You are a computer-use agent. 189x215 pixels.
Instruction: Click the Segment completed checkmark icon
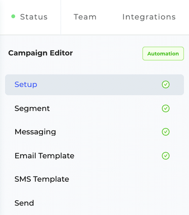(166, 108)
